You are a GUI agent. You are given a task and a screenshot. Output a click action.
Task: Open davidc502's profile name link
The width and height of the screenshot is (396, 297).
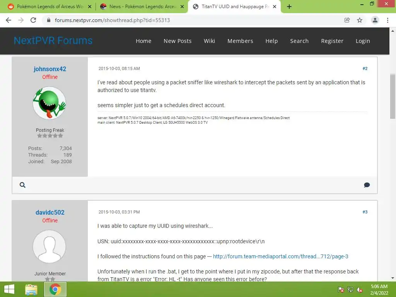[x=50, y=212]
